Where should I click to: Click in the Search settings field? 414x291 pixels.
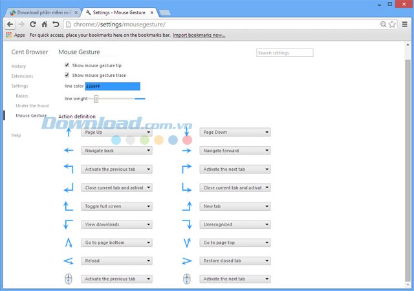tap(285, 53)
